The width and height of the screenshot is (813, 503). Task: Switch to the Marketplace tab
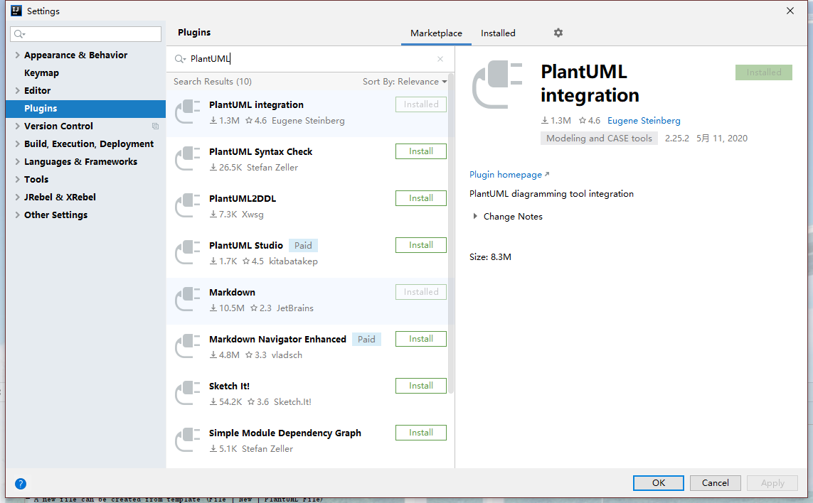pos(436,33)
